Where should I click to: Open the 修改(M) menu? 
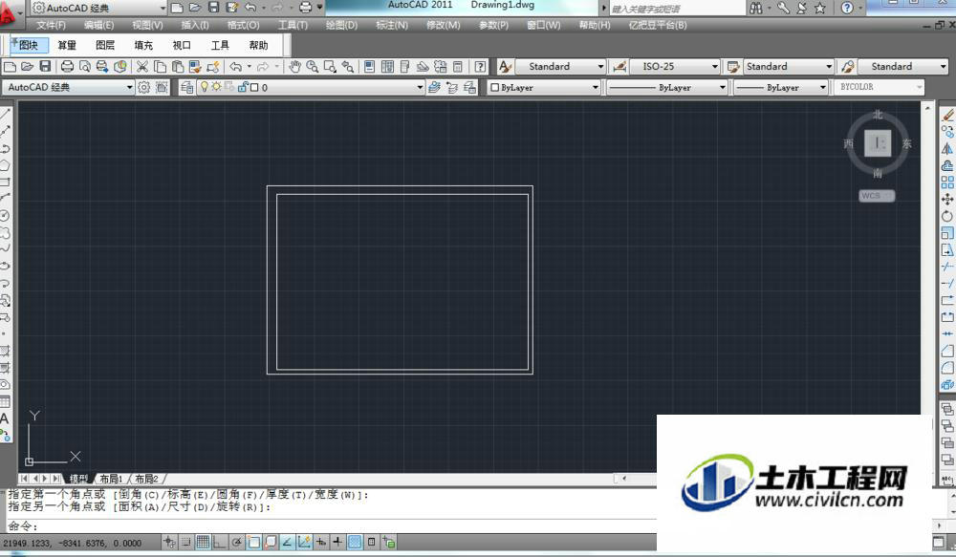coord(444,25)
